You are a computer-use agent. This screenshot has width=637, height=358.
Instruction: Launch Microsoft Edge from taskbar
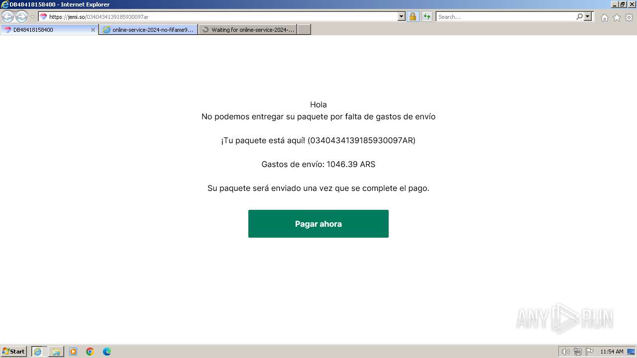tap(107, 352)
